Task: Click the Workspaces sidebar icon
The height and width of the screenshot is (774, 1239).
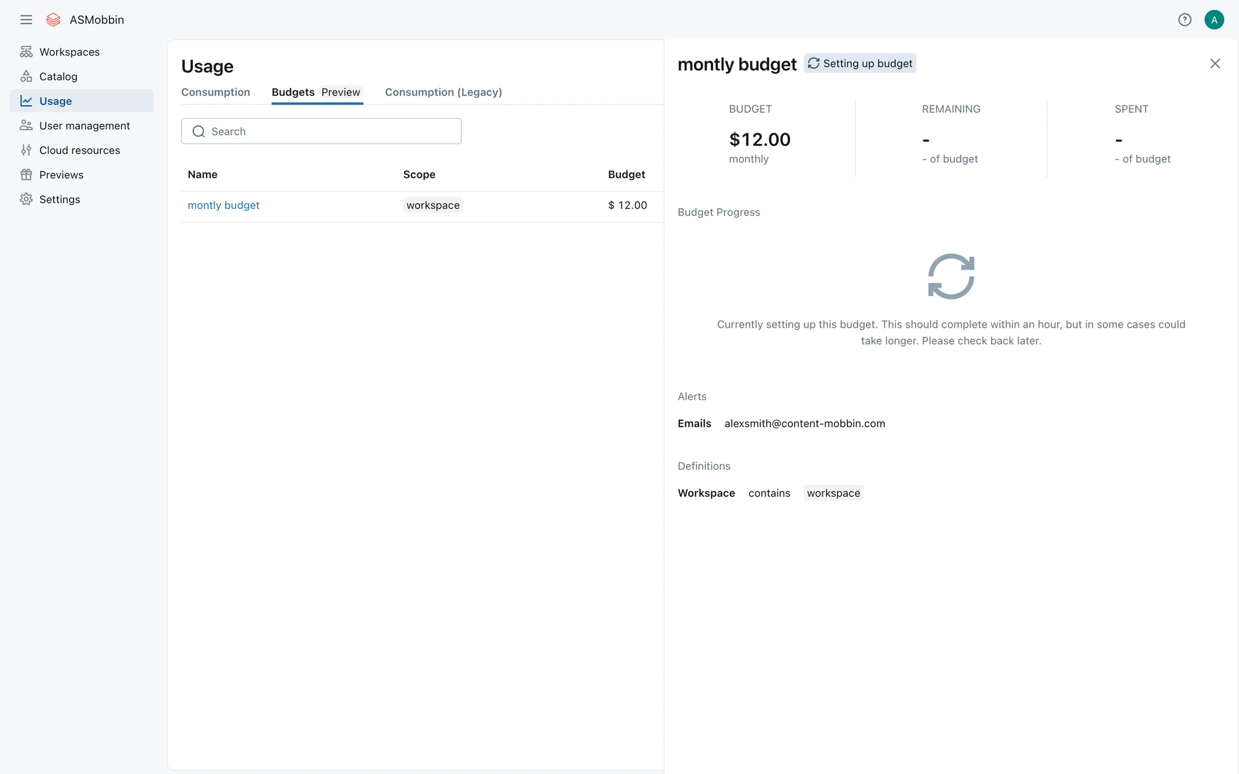Action: pyautogui.click(x=26, y=52)
